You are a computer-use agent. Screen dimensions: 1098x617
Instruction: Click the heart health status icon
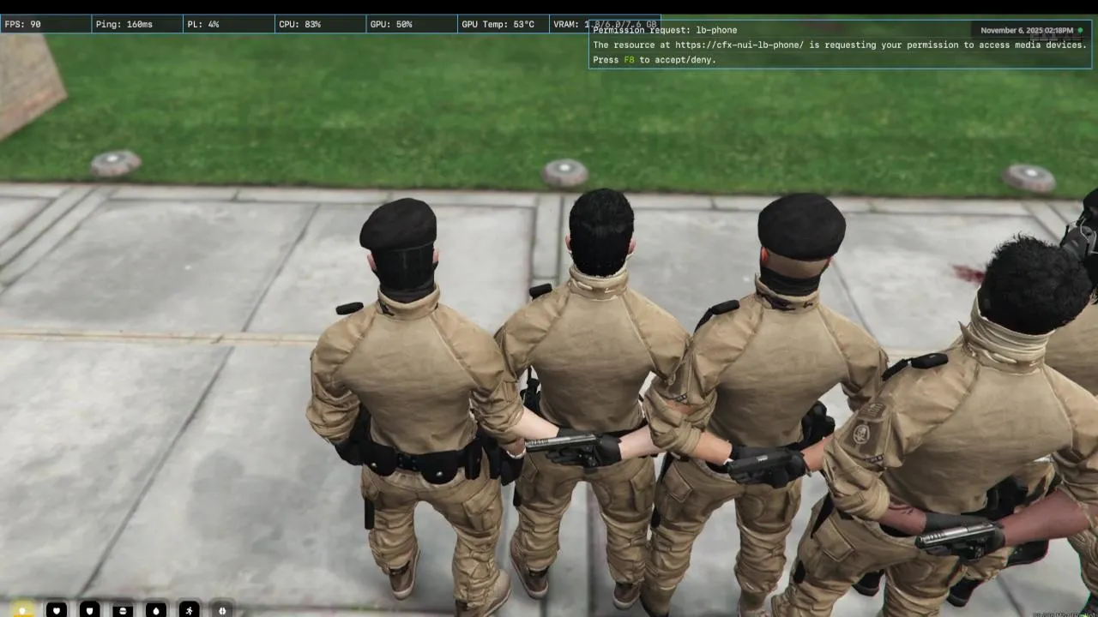pos(57,610)
